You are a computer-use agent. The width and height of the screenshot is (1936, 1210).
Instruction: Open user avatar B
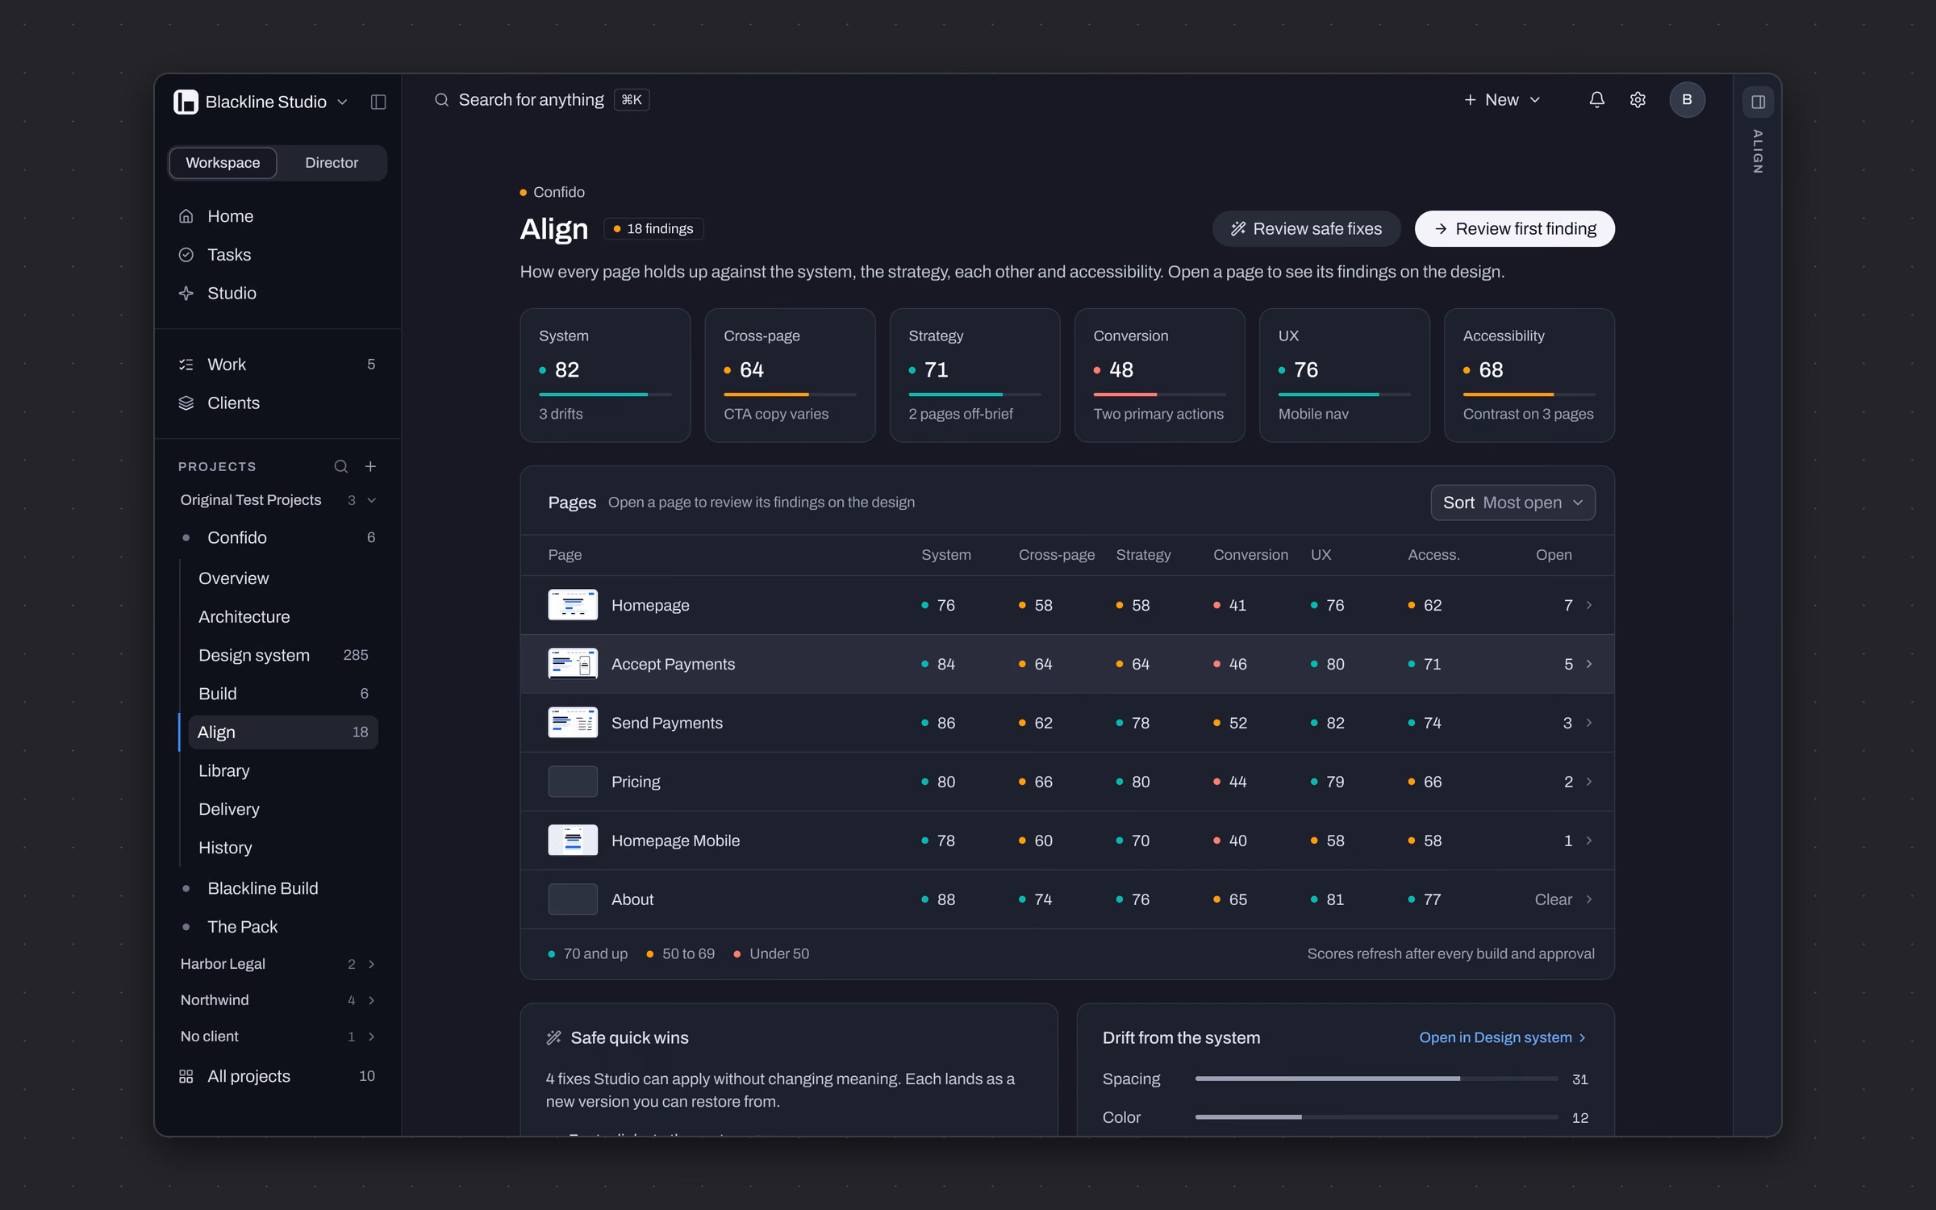click(x=1687, y=100)
